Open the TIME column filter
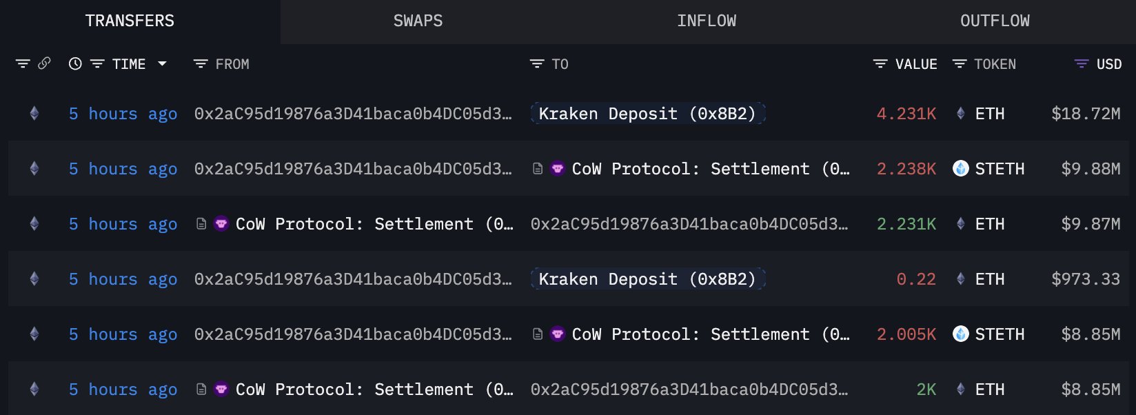 [97, 64]
